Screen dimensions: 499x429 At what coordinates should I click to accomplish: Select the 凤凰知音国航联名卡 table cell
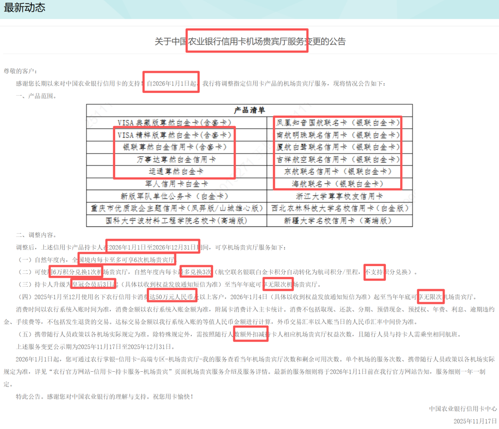tap(340, 122)
